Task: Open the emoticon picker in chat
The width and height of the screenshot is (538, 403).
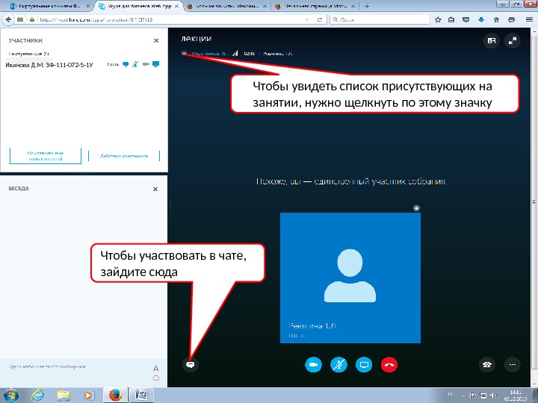Action: (155, 378)
